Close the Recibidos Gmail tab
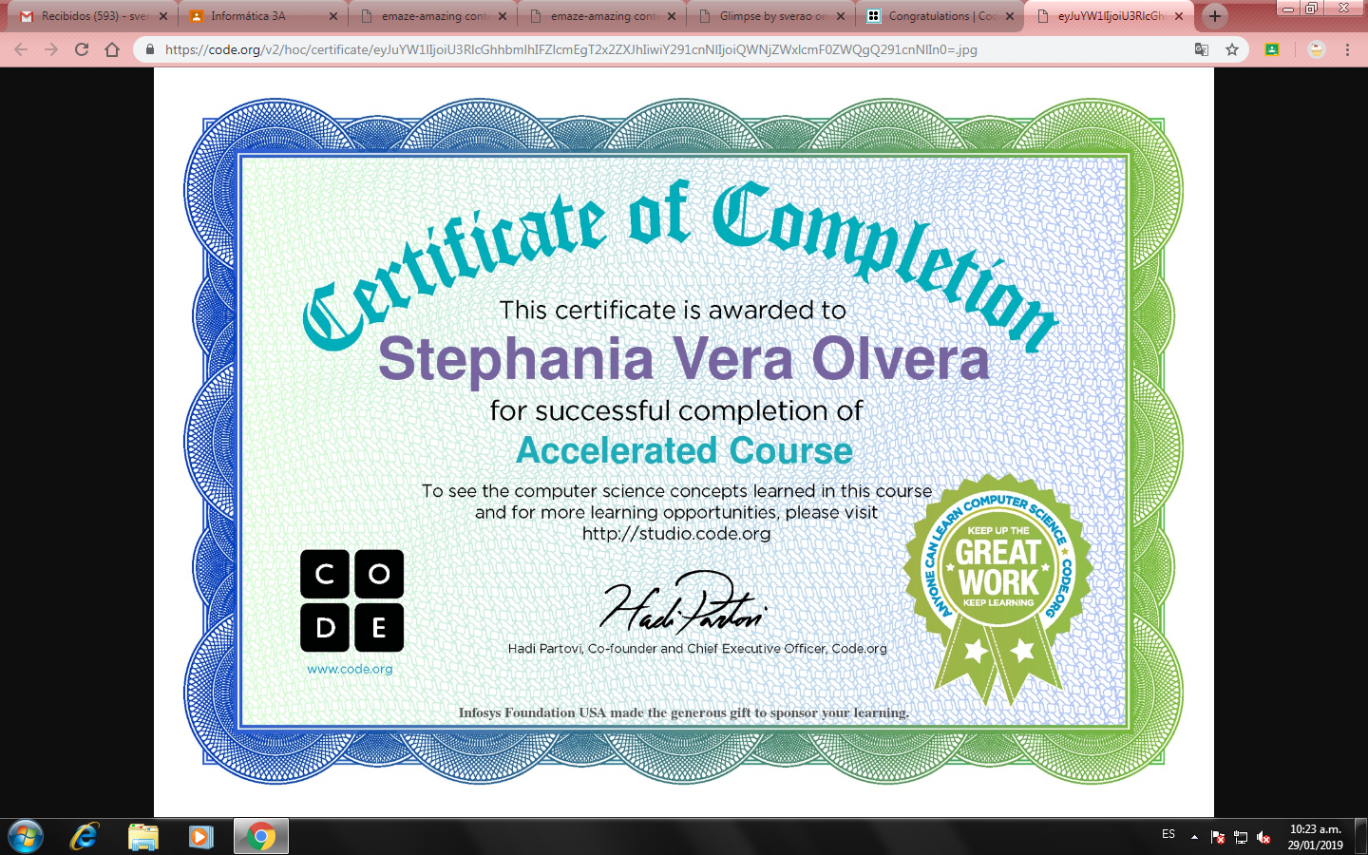The image size is (1368, 855). [163, 16]
